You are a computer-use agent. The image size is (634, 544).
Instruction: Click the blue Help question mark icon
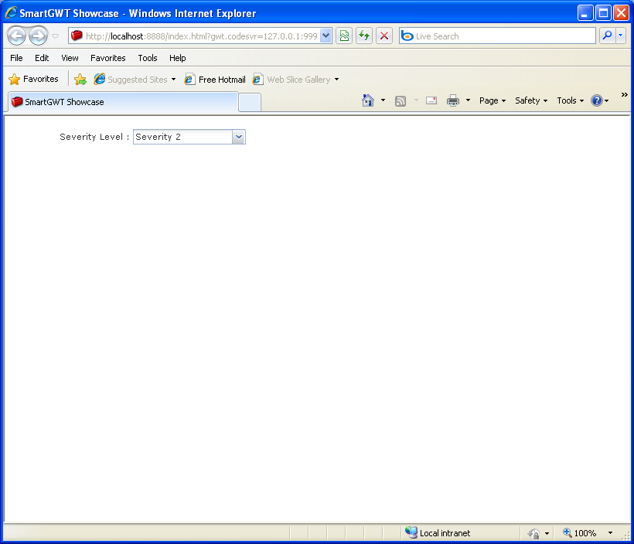(597, 100)
